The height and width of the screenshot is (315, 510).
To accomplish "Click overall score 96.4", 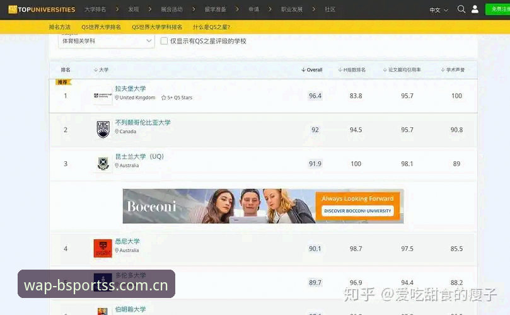I will (x=315, y=96).
